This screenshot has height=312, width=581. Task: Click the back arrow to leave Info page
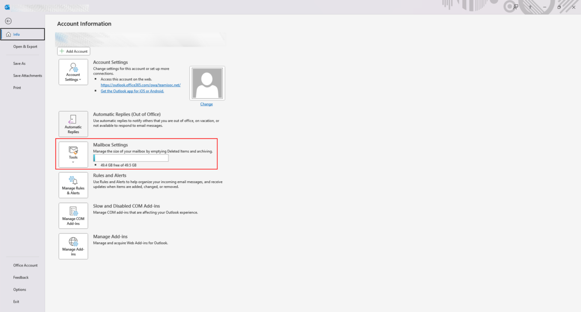click(x=8, y=21)
